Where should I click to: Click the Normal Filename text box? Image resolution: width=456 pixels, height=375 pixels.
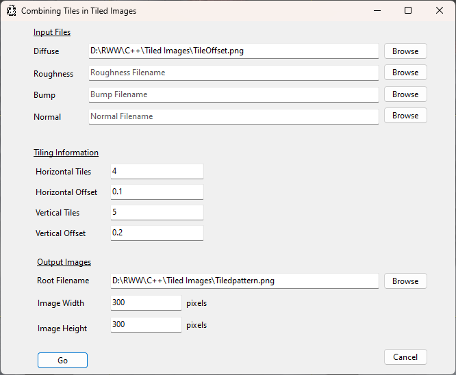click(x=233, y=116)
